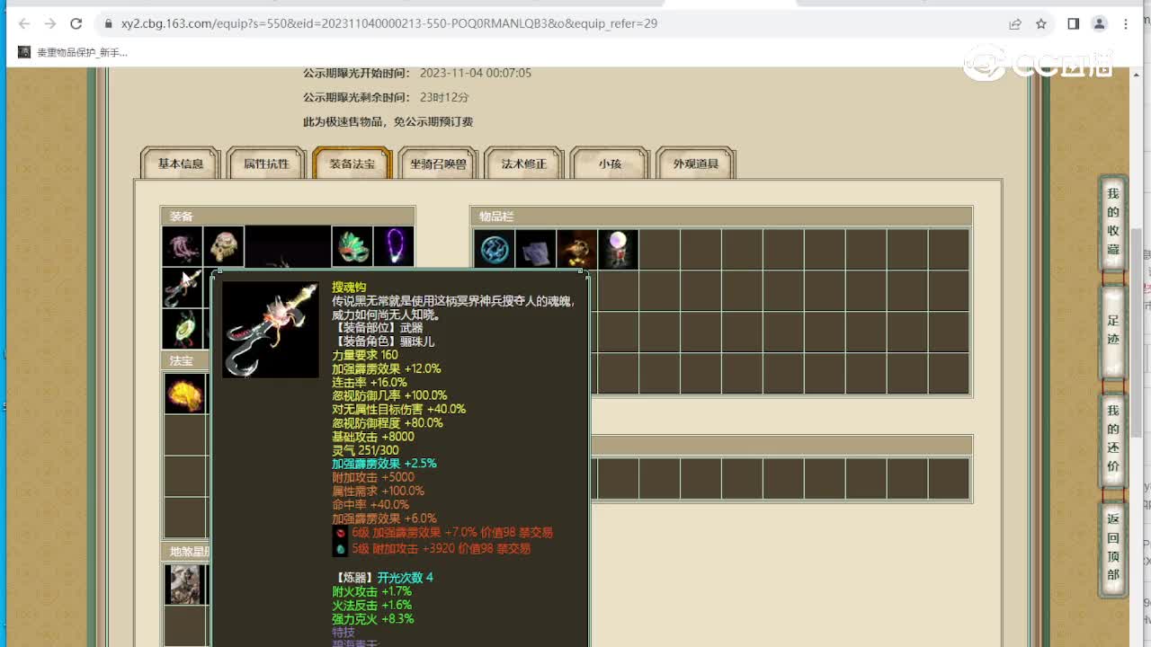The image size is (1151, 647).
Task: Open the 法术修正 tab
Action: click(x=524, y=164)
